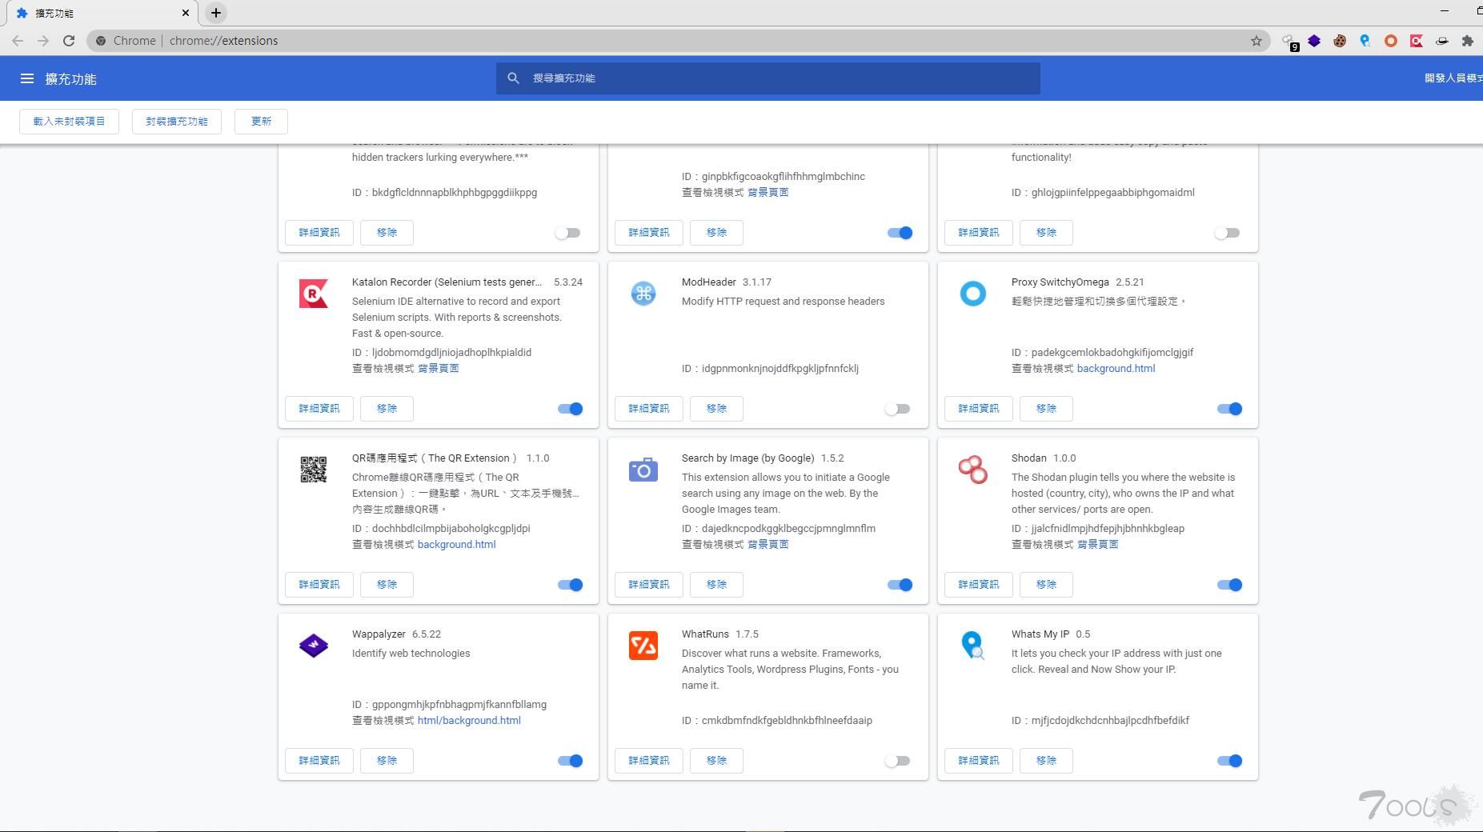Disable the Shodan extension
The width and height of the screenshot is (1483, 832).
coord(1230,585)
